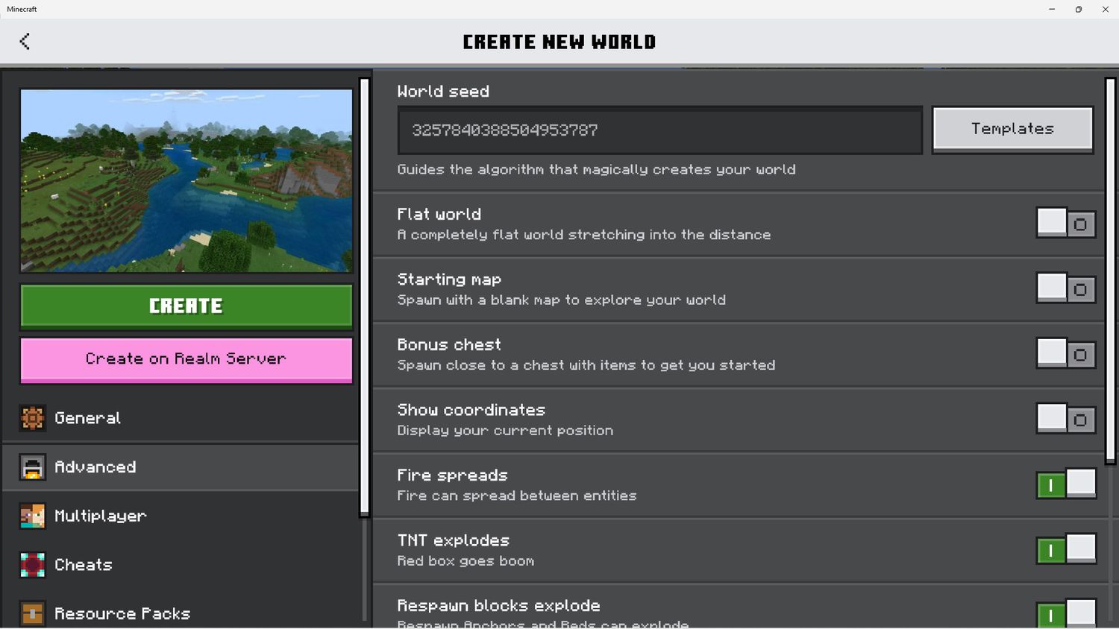
Task: Toggle Show coordinates on
Action: pos(1065,419)
